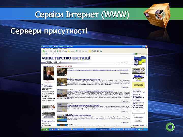Click the building photo in left sidebar

pos(49,107)
